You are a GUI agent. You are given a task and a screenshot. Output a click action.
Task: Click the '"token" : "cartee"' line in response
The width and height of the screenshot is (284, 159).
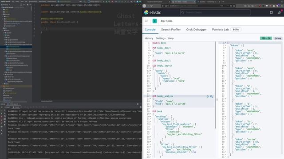point(245,140)
